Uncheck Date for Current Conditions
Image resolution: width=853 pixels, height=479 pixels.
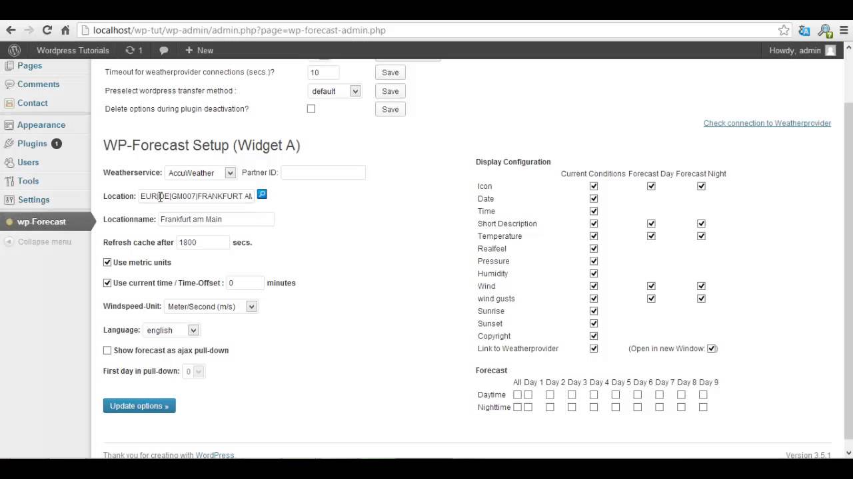(x=594, y=198)
